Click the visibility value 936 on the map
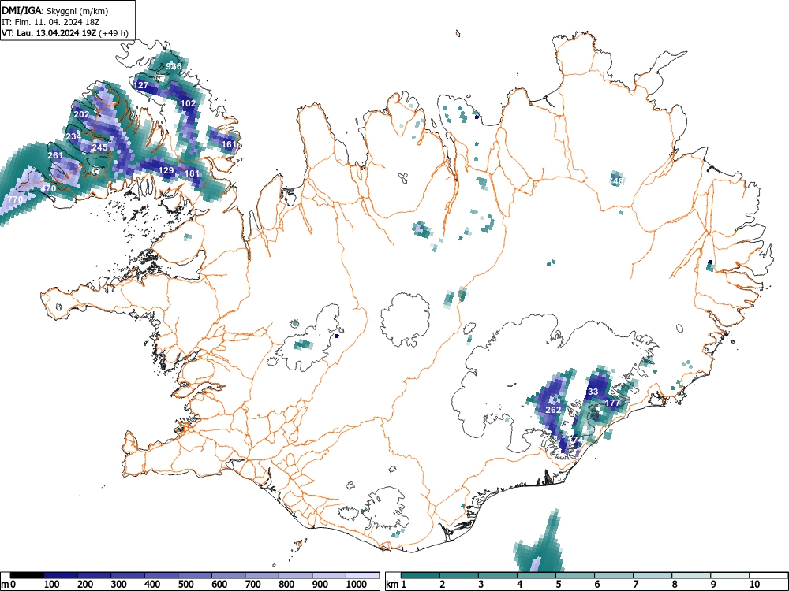The height and width of the screenshot is (591, 789). click(x=174, y=66)
